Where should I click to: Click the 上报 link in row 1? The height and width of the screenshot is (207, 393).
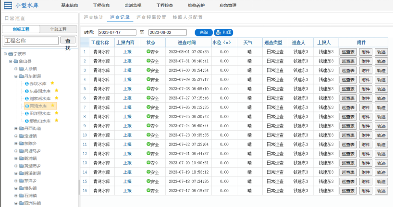127,52
